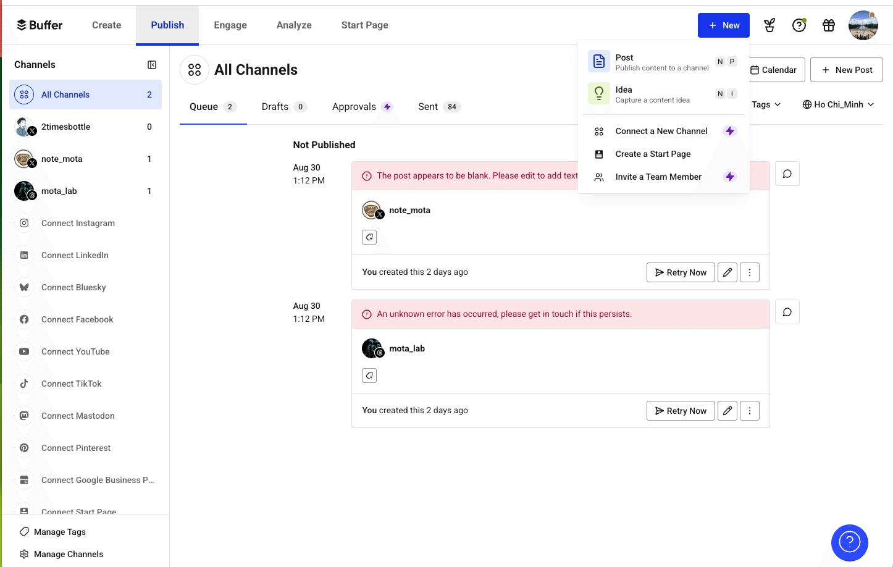Switch to the Create tab
The width and height of the screenshot is (893, 567).
tap(106, 25)
